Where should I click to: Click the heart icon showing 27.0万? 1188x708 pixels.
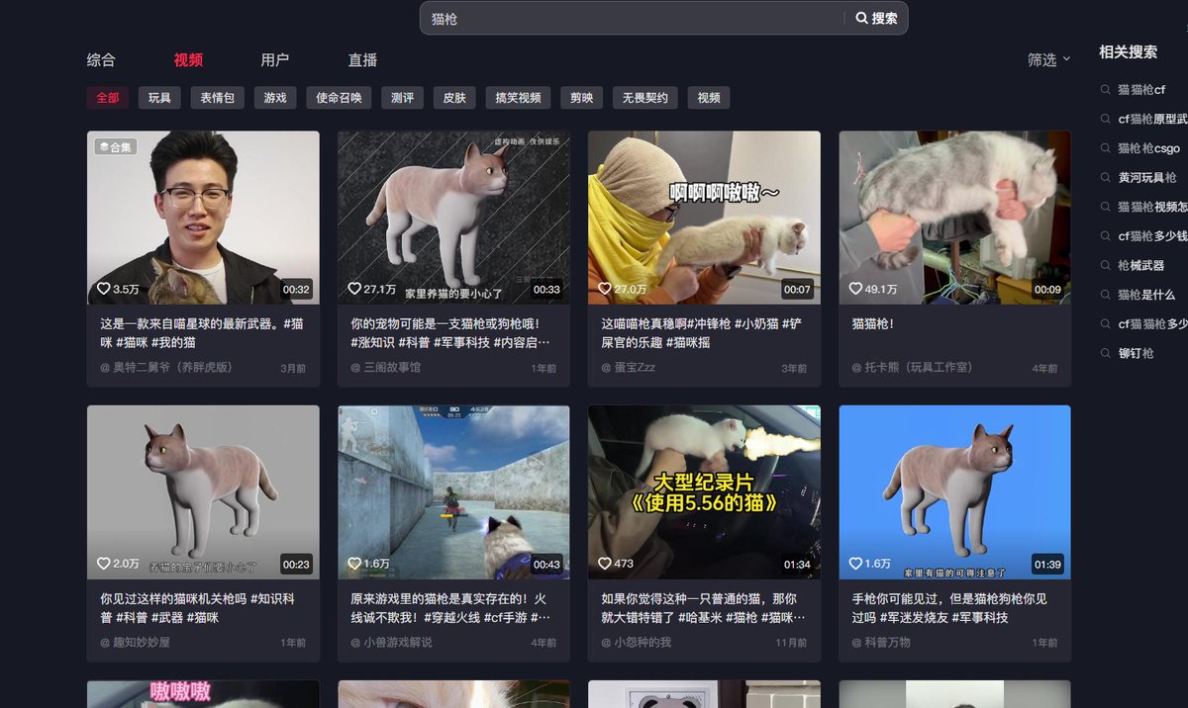pos(604,289)
